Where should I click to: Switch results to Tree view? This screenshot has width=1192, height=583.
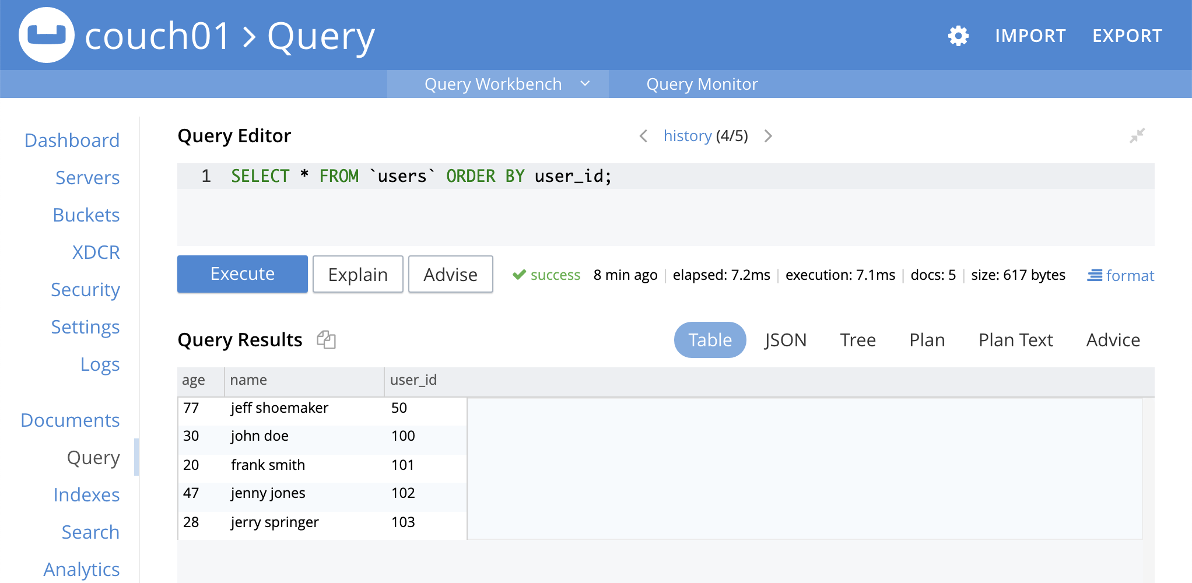(858, 340)
